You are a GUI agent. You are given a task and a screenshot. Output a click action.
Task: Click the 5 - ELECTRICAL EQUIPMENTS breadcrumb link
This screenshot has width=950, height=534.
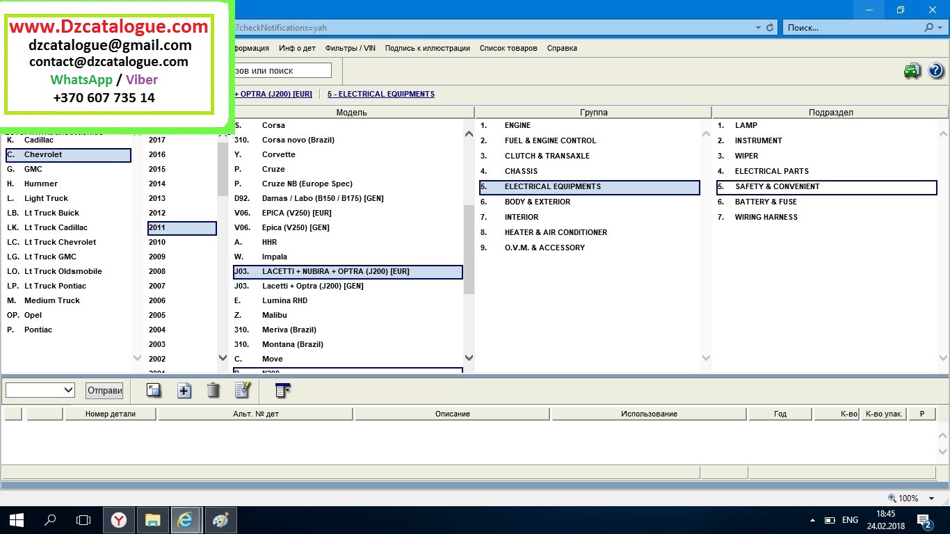point(381,94)
